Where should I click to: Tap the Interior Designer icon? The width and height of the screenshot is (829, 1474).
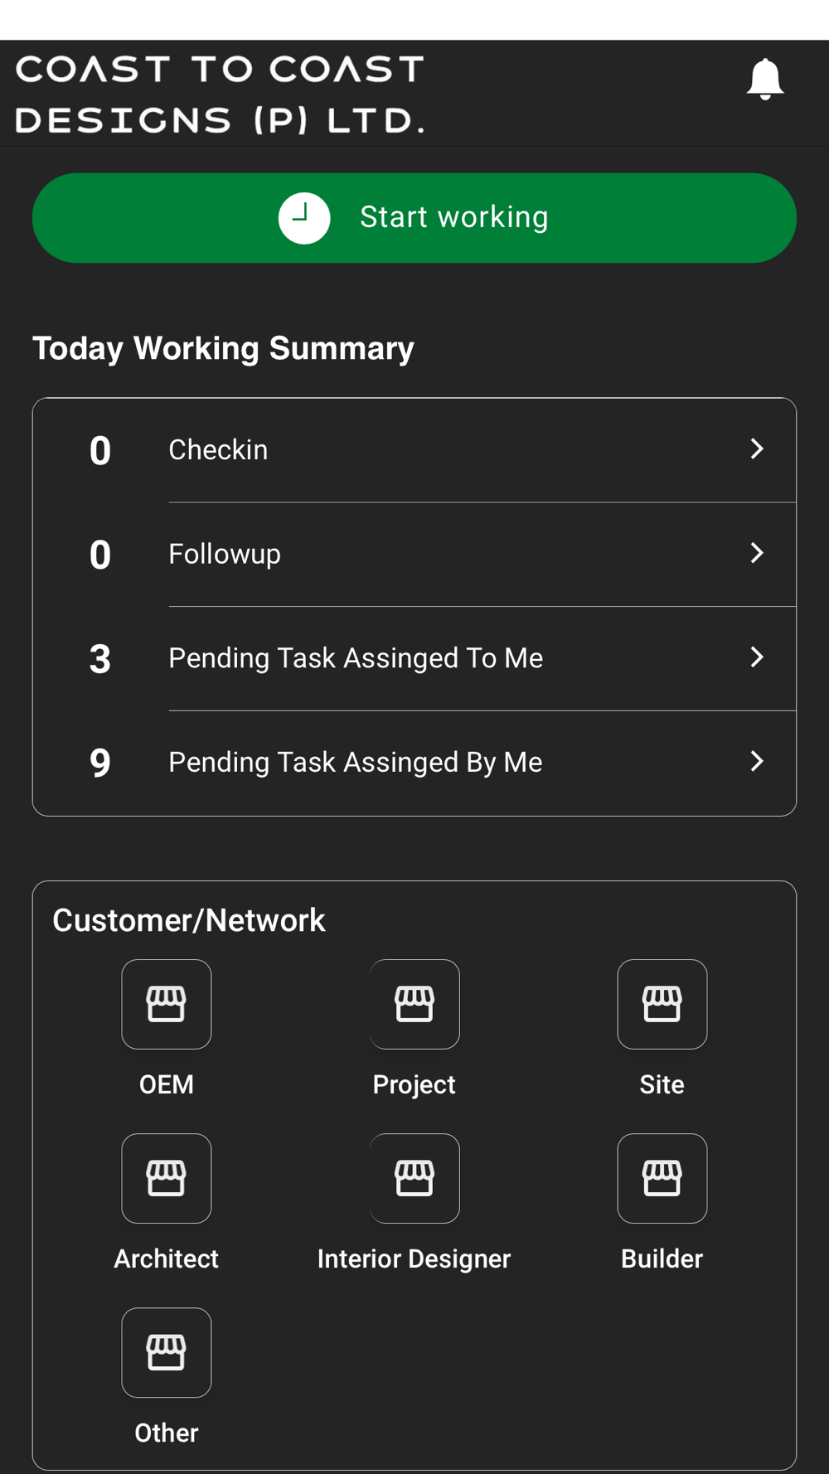coord(414,1178)
